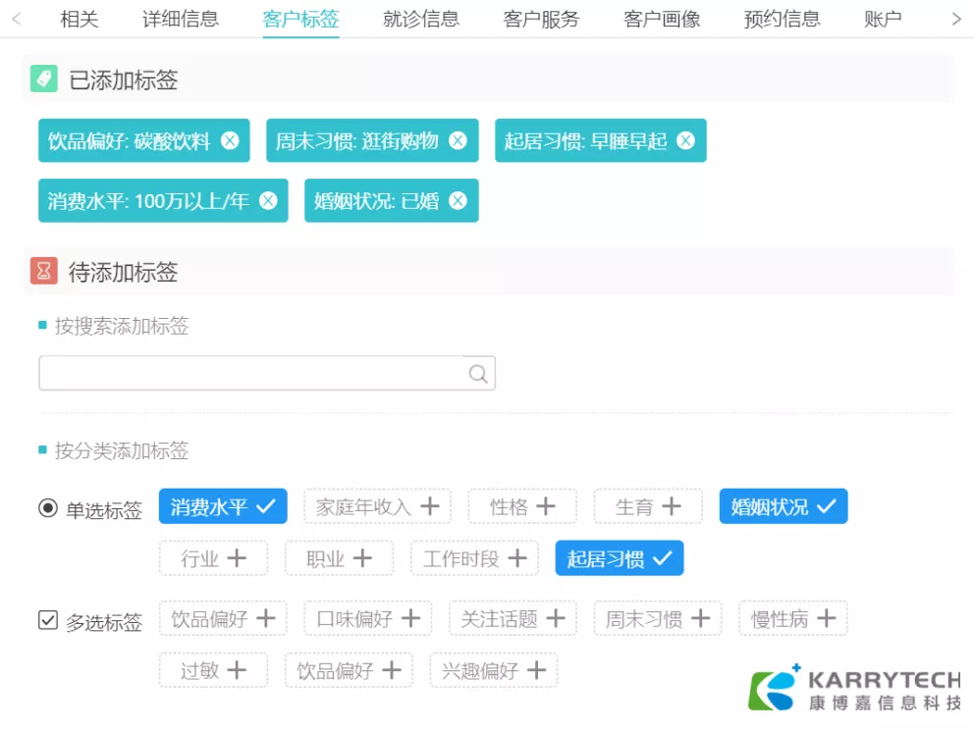Click the green 已添加标签 tag icon
The height and width of the screenshot is (734, 974).
tap(44, 79)
